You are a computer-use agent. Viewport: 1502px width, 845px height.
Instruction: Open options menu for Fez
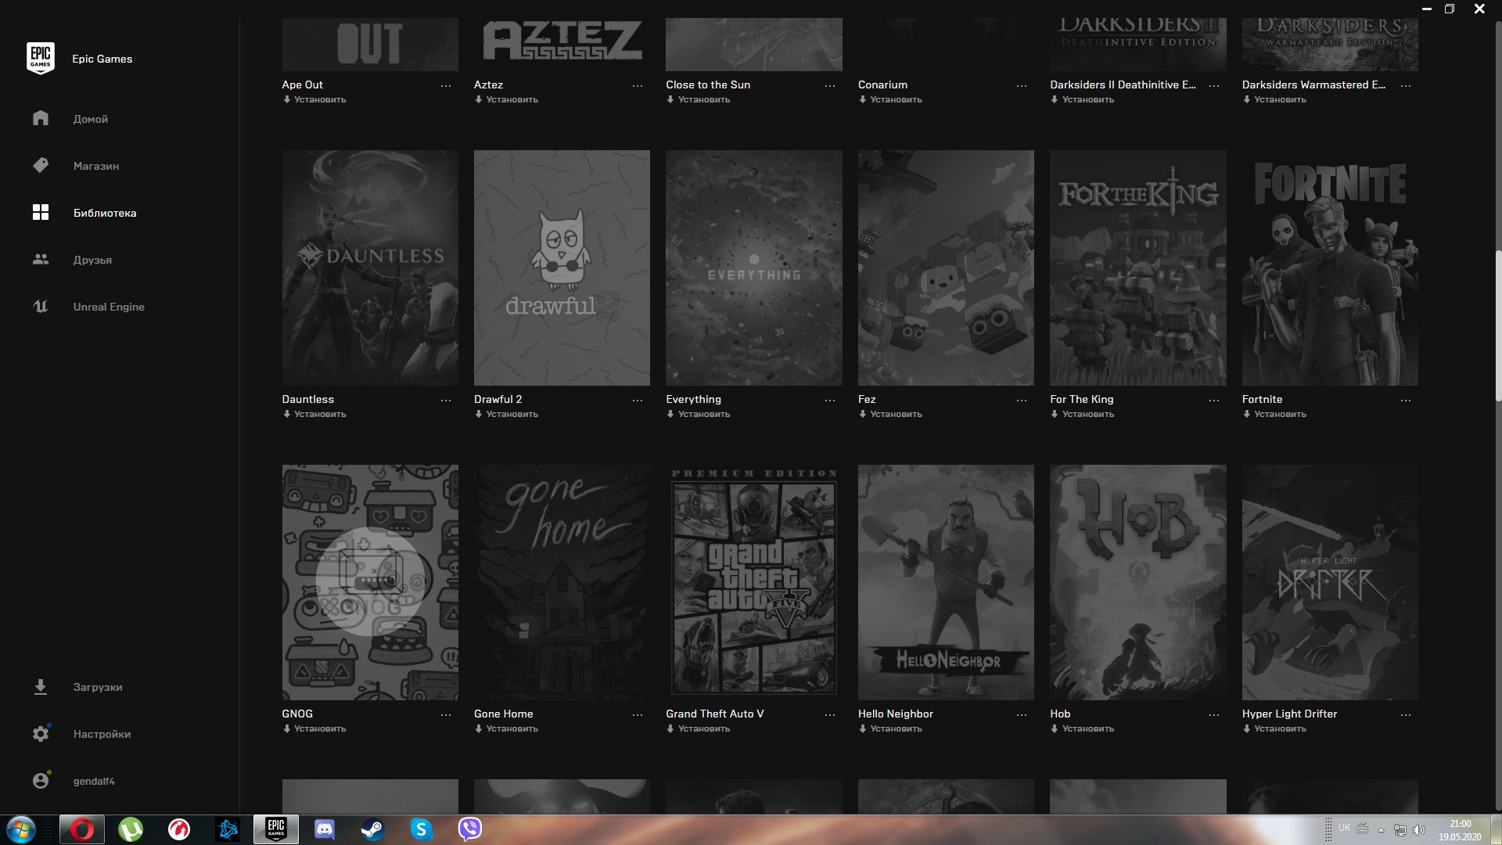[1022, 401]
